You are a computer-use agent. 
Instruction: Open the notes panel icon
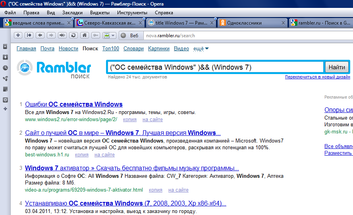pyautogui.click(x=5, y=89)
